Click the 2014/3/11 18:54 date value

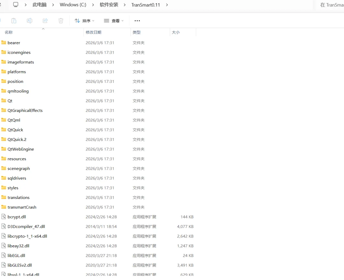tap(101, 227)
